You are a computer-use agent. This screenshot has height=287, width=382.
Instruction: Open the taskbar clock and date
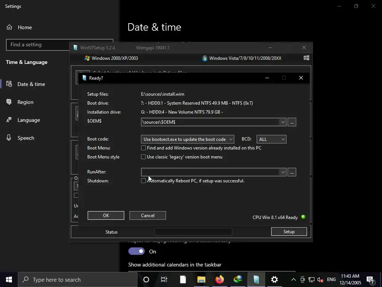coord(350,280)
